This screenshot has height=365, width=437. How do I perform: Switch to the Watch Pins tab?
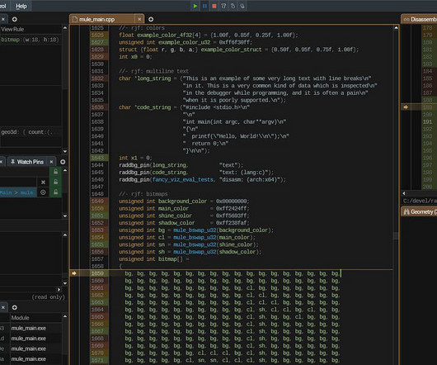click(27, 162)
